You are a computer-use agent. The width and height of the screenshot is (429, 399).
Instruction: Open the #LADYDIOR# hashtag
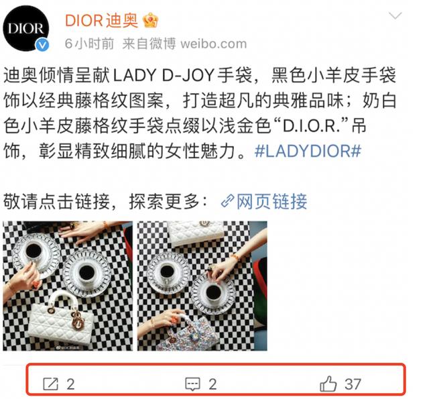308,151
